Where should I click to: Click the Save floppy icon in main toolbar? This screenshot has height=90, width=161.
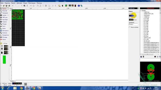click(x=7, y=6)
